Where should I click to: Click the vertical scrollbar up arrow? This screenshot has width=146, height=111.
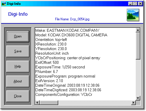(138, 30)
